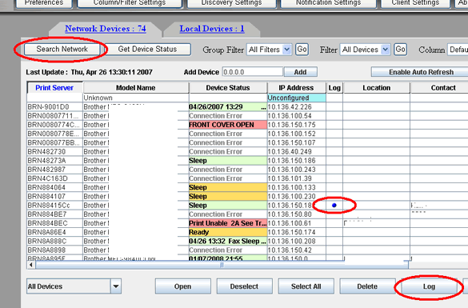Select print server BRN8A8898

(x=55, y=250)
